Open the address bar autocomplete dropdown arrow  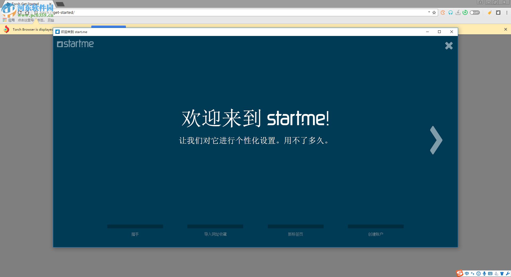click(x=429, y=12)
